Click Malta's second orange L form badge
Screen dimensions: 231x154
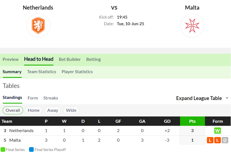[x=218, y=140]
